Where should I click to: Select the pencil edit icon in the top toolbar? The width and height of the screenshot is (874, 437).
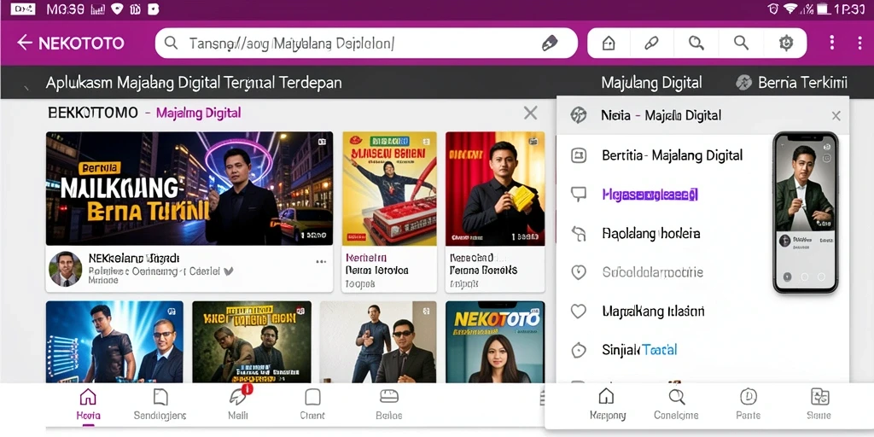[x=651, y=43]
